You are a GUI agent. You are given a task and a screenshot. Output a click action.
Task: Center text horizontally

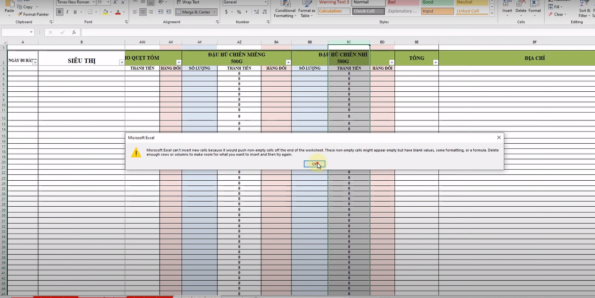(143, 12)
